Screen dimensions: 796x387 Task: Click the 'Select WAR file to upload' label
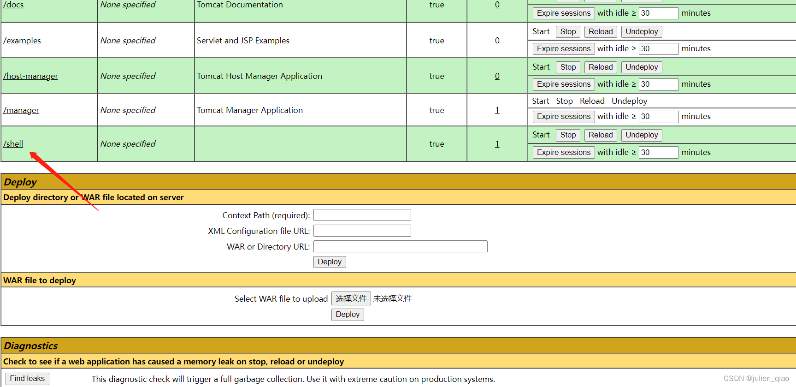tap(281, 299)
